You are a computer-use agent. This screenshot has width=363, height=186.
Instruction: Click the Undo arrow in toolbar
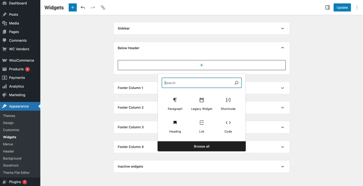[x=83, y=7]
